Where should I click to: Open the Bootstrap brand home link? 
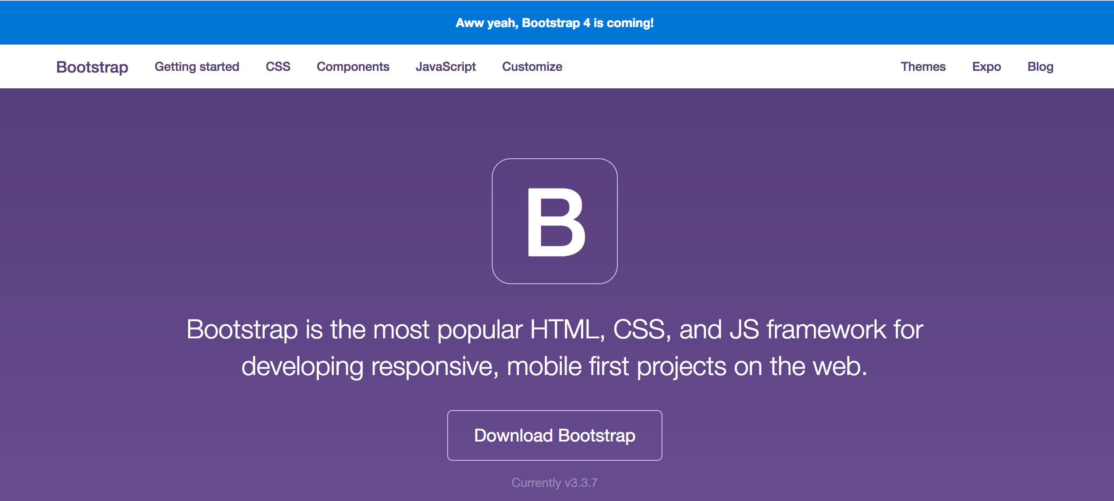coord(92,67)
